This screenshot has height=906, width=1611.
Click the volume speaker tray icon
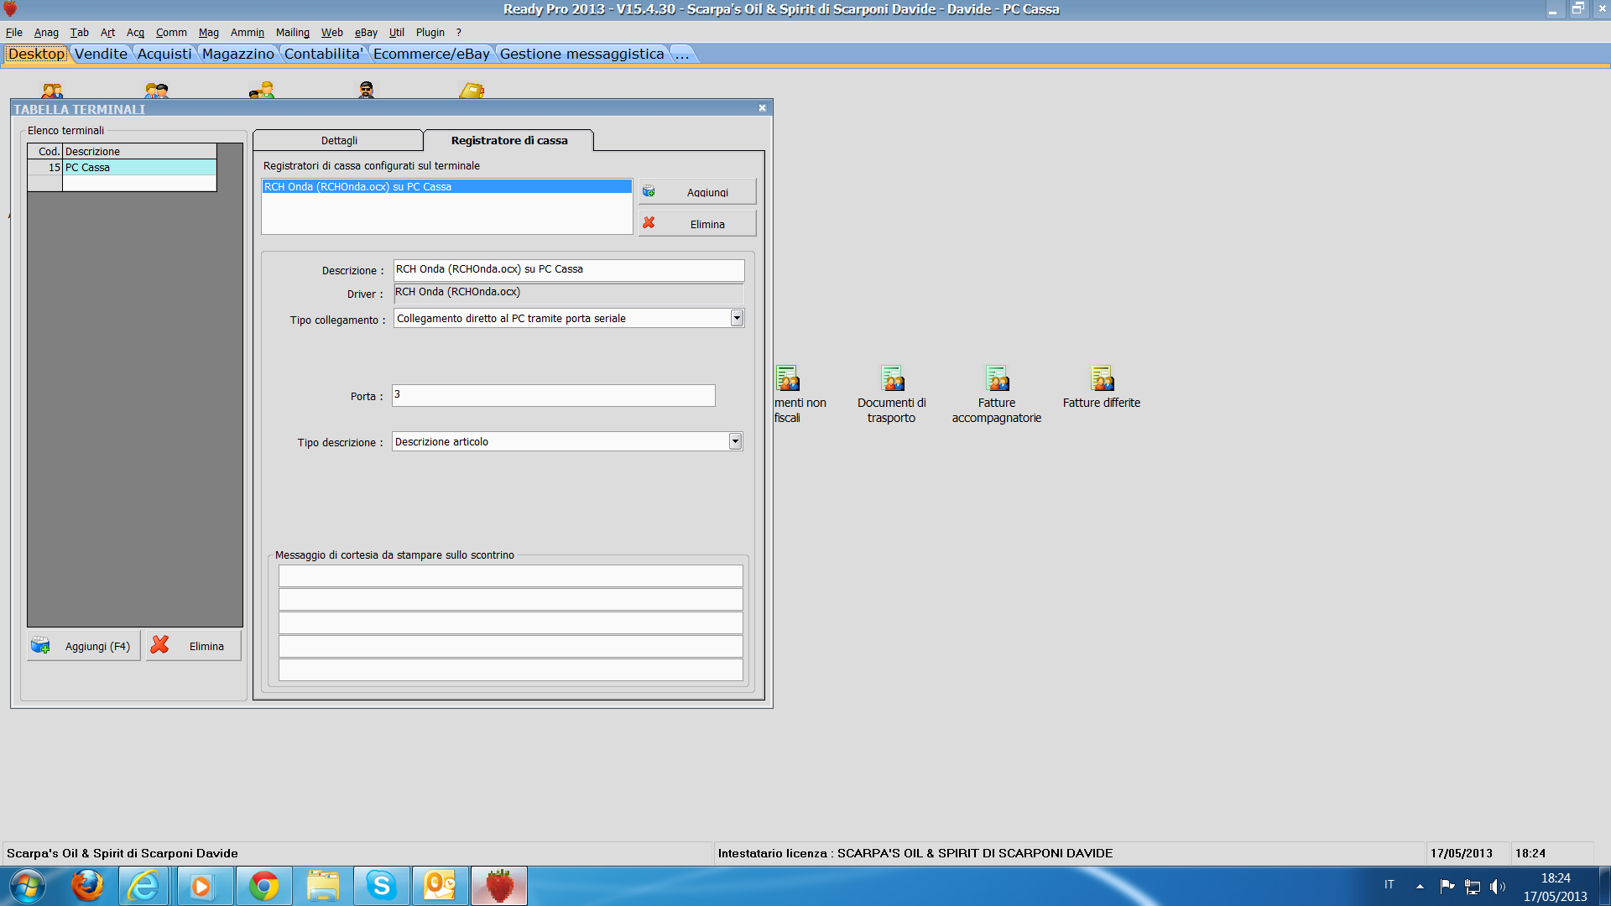[x=1497, y=886]
